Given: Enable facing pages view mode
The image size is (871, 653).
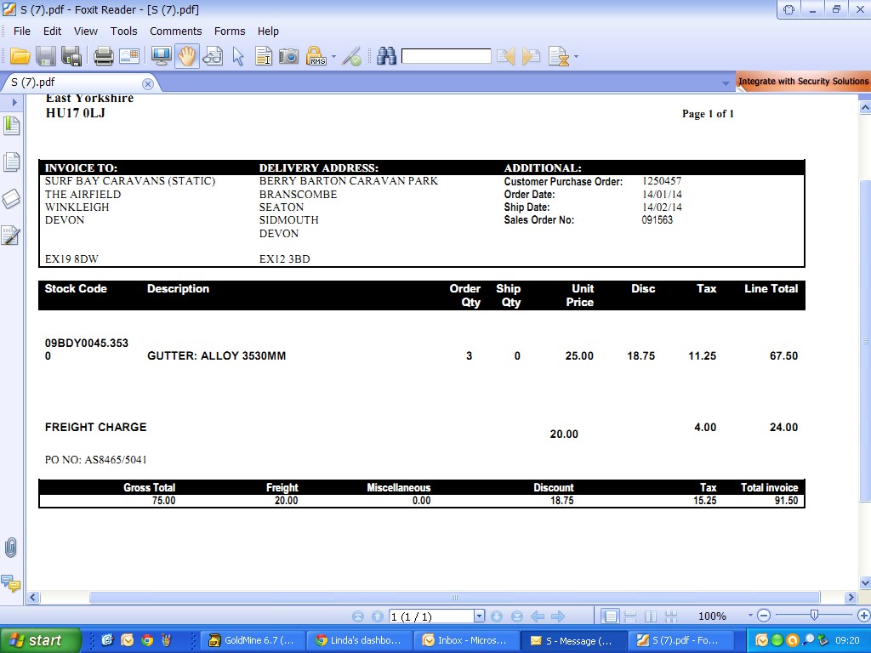Looking at the screenshot, I should 651,616.
